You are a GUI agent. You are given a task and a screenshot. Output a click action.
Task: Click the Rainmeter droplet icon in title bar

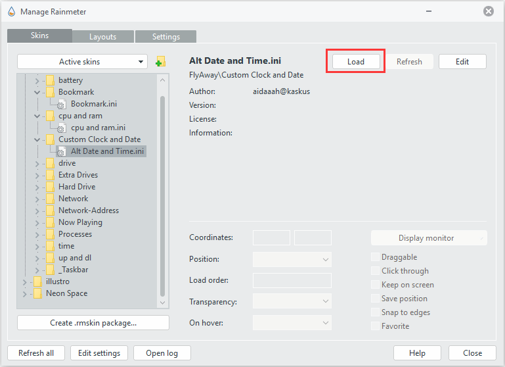point(12,12)
